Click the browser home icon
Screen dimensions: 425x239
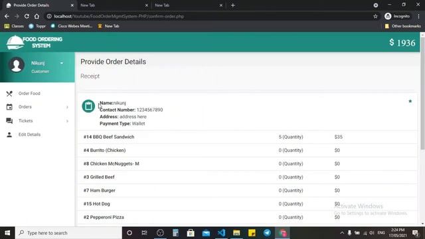(x=37, y=16)
